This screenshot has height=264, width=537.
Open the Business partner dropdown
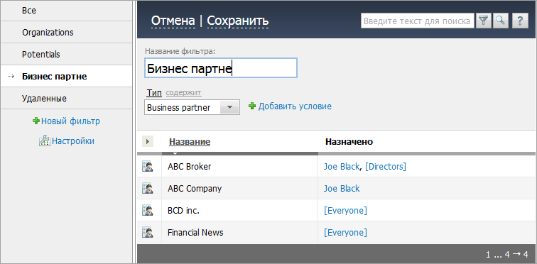(x=192, y=107)
